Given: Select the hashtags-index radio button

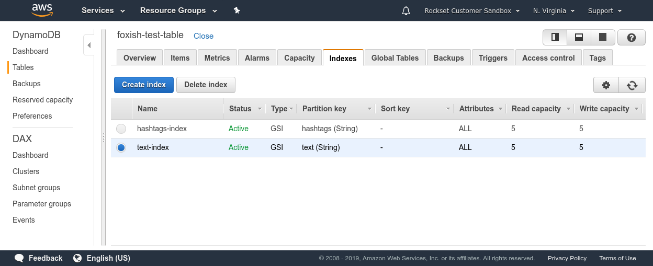Looking at the screenshot, I should [x=121, y=129].
